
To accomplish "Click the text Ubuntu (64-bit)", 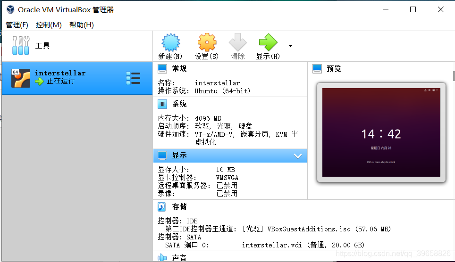I will [222, 91].
